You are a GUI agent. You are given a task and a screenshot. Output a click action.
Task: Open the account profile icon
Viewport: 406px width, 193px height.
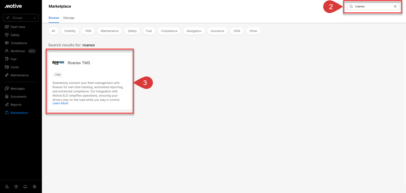35,187
